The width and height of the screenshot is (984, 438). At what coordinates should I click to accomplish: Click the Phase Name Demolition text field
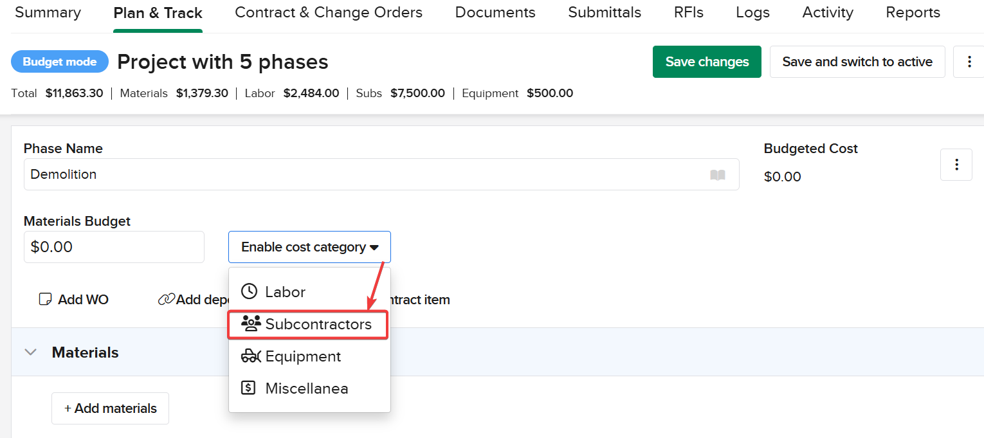coord(367,175)
